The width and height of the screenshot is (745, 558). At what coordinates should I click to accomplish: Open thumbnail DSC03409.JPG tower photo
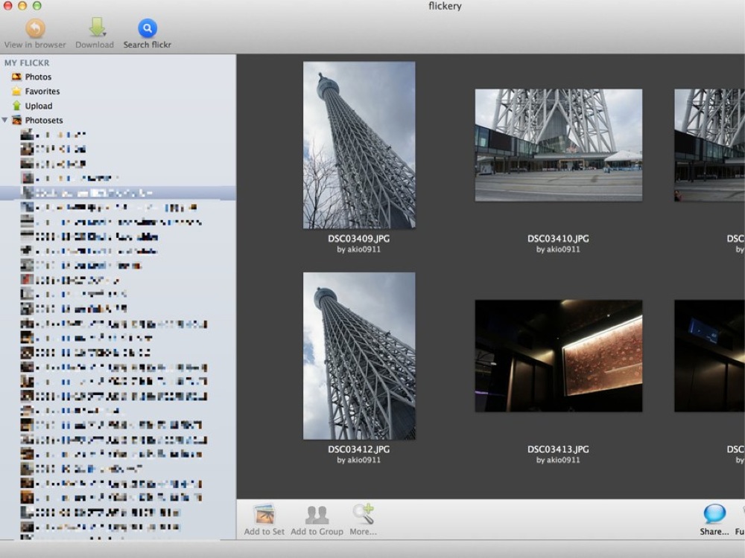click(x=359, y=145)
